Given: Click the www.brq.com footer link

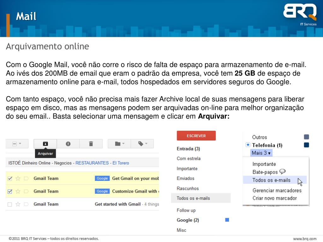Looking at the screenshot, I should [x=305, y=239].
